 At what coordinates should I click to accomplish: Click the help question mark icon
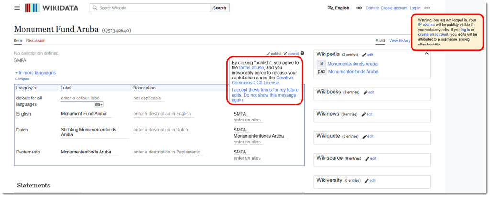[x=302, y=53]
